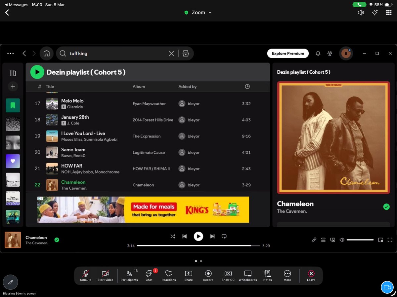Adjust the Spotify volume slider

point(360,240)
